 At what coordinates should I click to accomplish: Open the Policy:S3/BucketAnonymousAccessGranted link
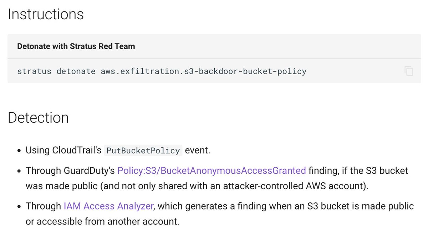212,171
